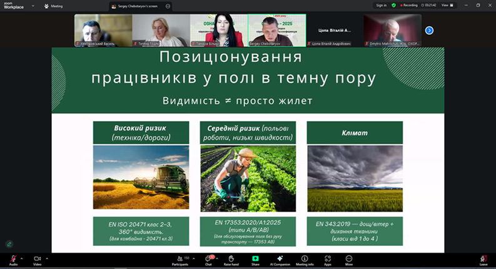Show next participants with blue arrow

(x=429, y=31)
